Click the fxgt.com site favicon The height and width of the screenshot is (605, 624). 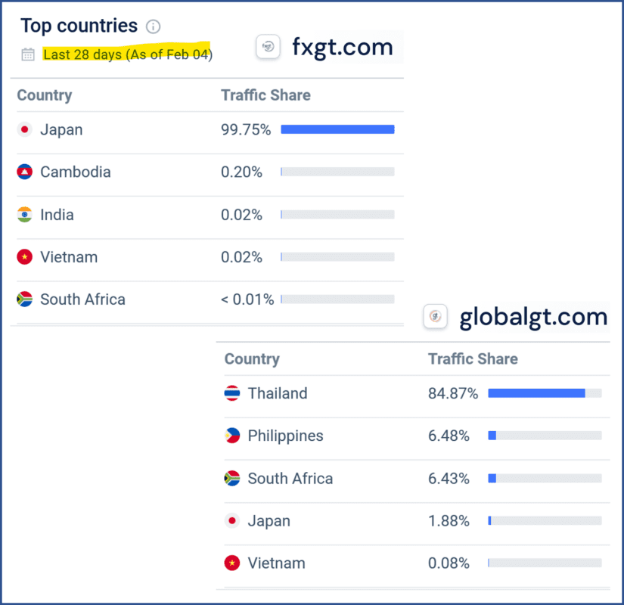pos(269,47)
